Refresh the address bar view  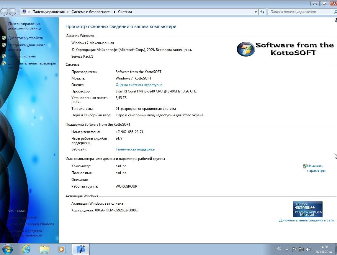tap(262, 12)
